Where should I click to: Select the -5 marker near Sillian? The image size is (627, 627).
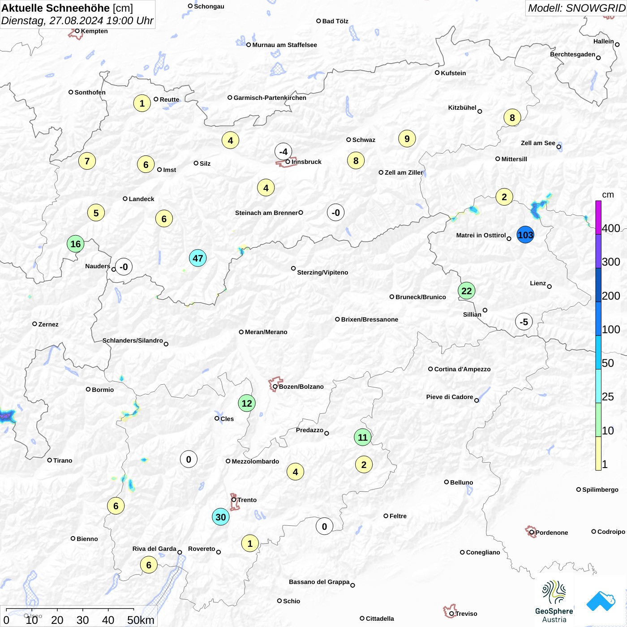point(524,322)
